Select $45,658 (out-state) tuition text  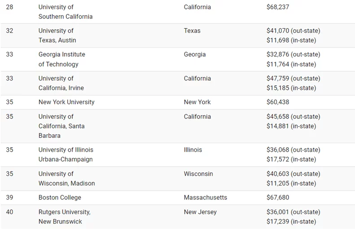(293, 117)
